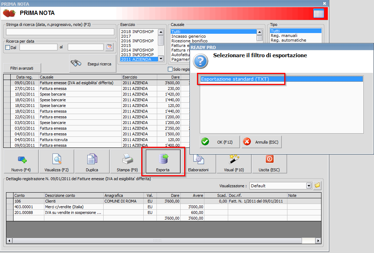Click the binoculars search icon
This screenshot has height=253, width=374.
point(76,64)
